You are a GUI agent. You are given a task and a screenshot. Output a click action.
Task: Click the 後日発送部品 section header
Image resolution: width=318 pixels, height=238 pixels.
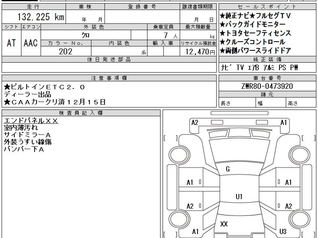[109, 59]
